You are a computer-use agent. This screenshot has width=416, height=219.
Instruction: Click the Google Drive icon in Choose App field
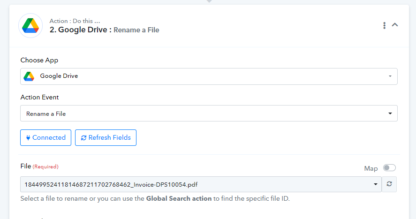tap(29, 76)
